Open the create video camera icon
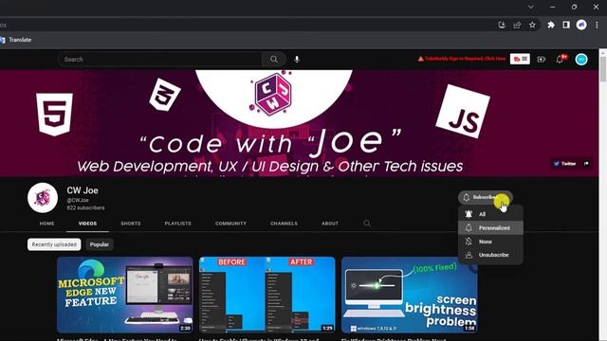Screen dimensions: 607x341 point(542,59)
